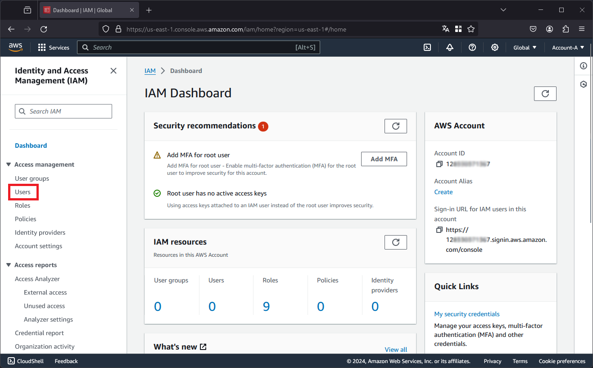This screenshot has width=593, height=368.
Task: Open Policies in the sidebar
Action: [x=26, y=219]
